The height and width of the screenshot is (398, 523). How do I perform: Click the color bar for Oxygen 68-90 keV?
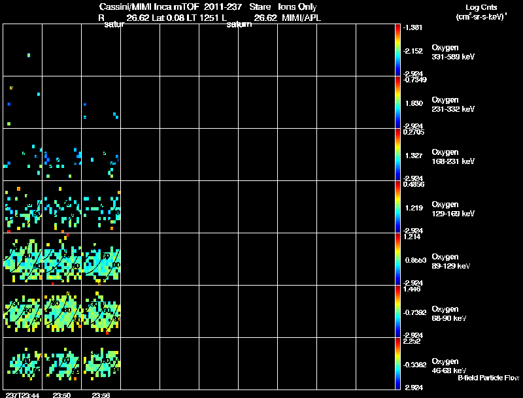click(x=397, y=312)
